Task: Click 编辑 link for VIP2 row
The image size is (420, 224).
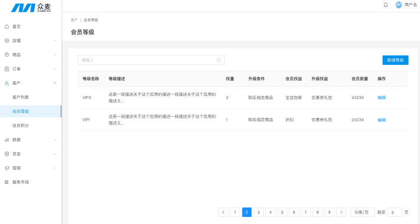Action: pyautogui.click(x=382, y=98)
